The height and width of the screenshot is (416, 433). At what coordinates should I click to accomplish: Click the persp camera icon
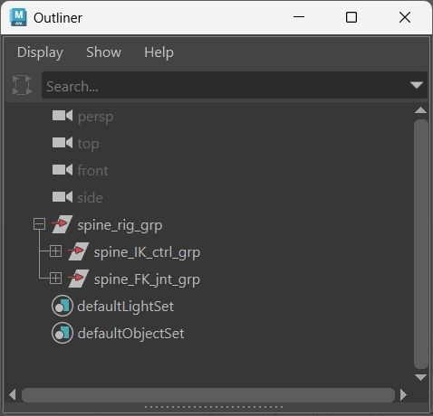(63, 116)
